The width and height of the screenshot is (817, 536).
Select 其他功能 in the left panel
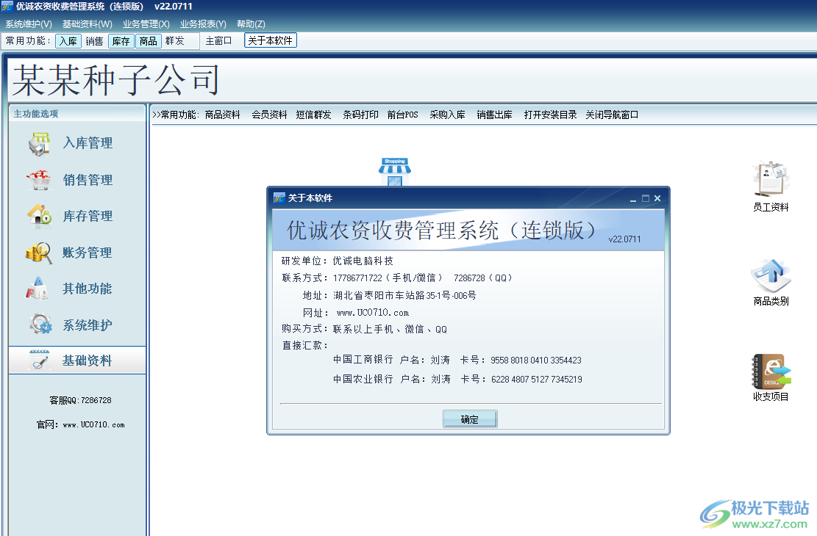point(87,289)
